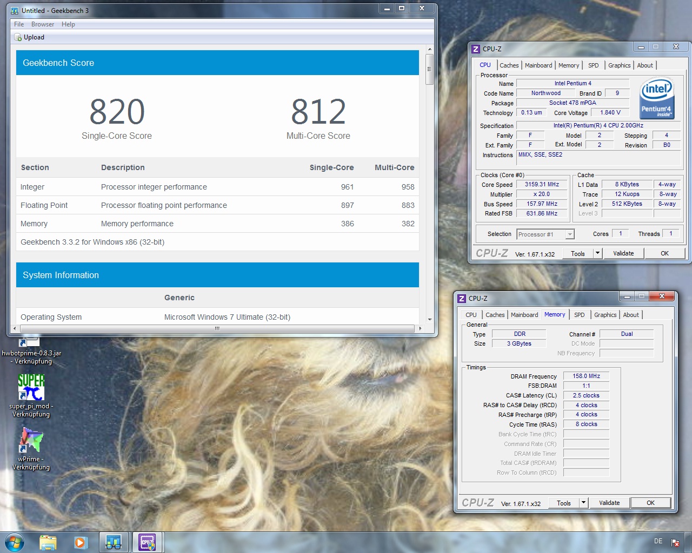Click the System Information header
692x553 pixels.
217,275
